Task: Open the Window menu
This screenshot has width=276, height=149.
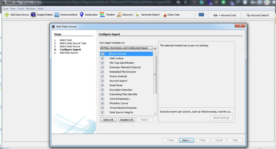Action: pos(31,8)
